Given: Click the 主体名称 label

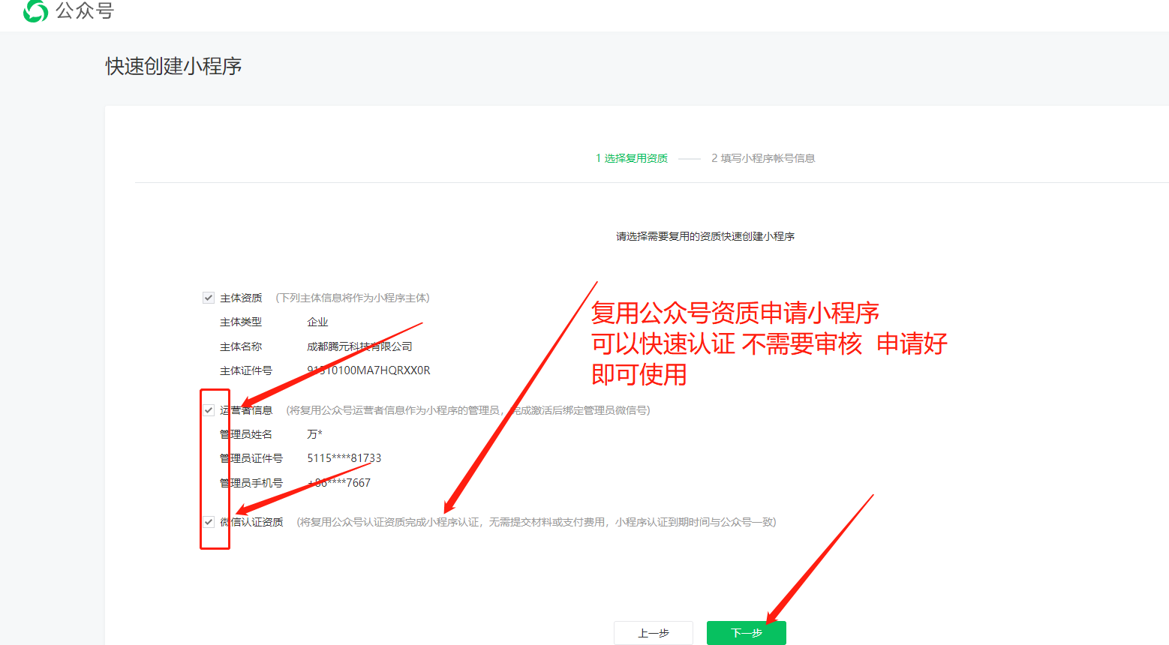Looking at the screenshot, I should coord(241,346).
